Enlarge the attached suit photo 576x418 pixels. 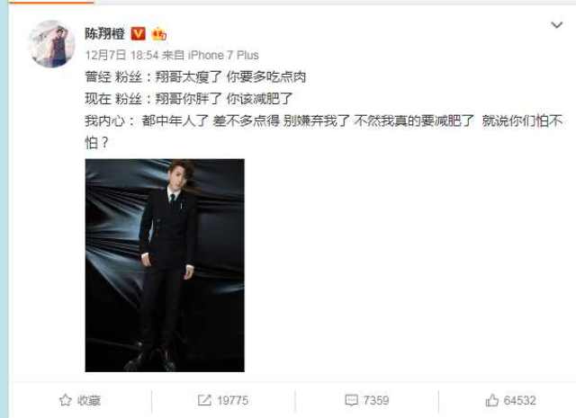pos(165,265)
